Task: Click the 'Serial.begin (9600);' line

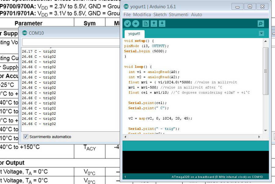Action: [x=145, y=51]
